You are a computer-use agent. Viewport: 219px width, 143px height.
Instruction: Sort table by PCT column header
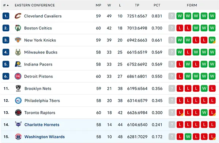[157, 5]
